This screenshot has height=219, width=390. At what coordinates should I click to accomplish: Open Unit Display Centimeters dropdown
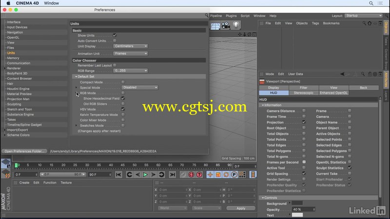[x=131, y=46]
